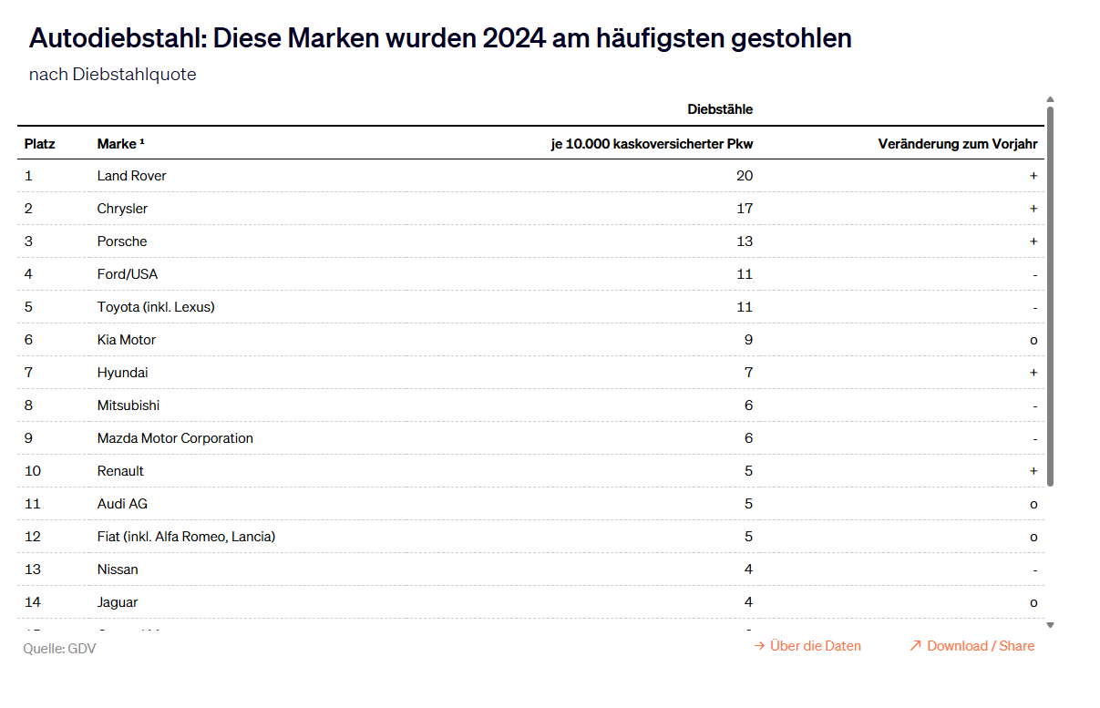Open the Über die Daten link
The width and height of the screenshot is (1100, 708).
815,646
